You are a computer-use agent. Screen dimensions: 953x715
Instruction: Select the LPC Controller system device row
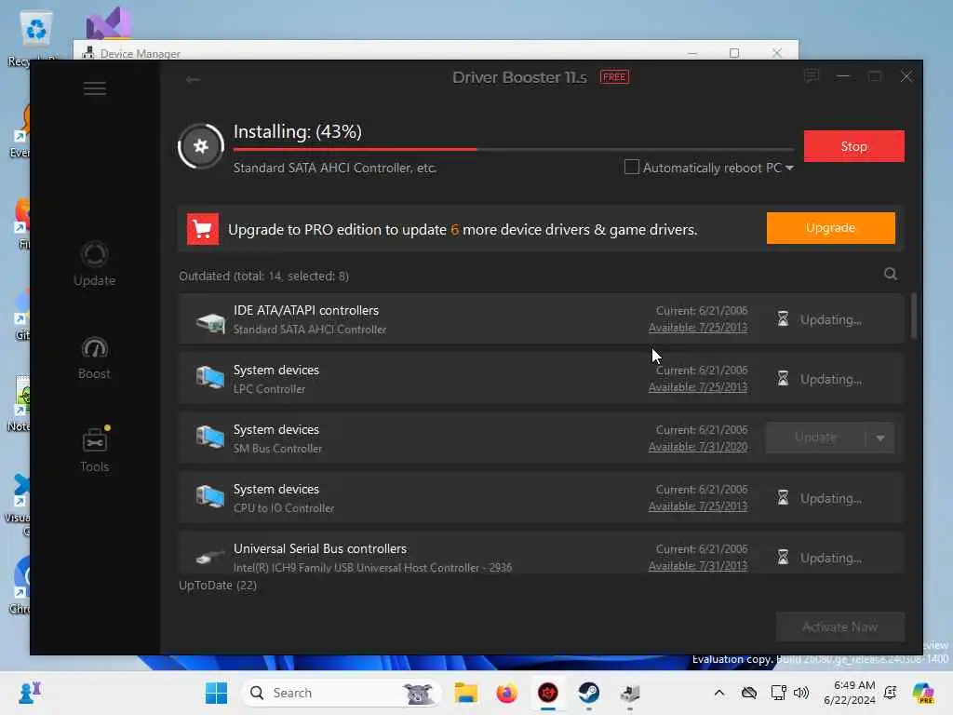(541, 379)
